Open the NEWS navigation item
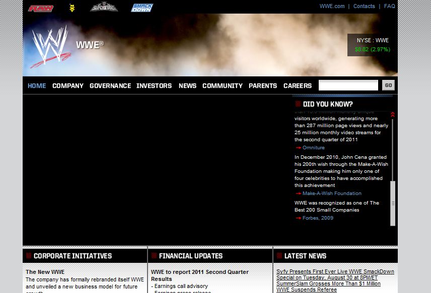 187,86
